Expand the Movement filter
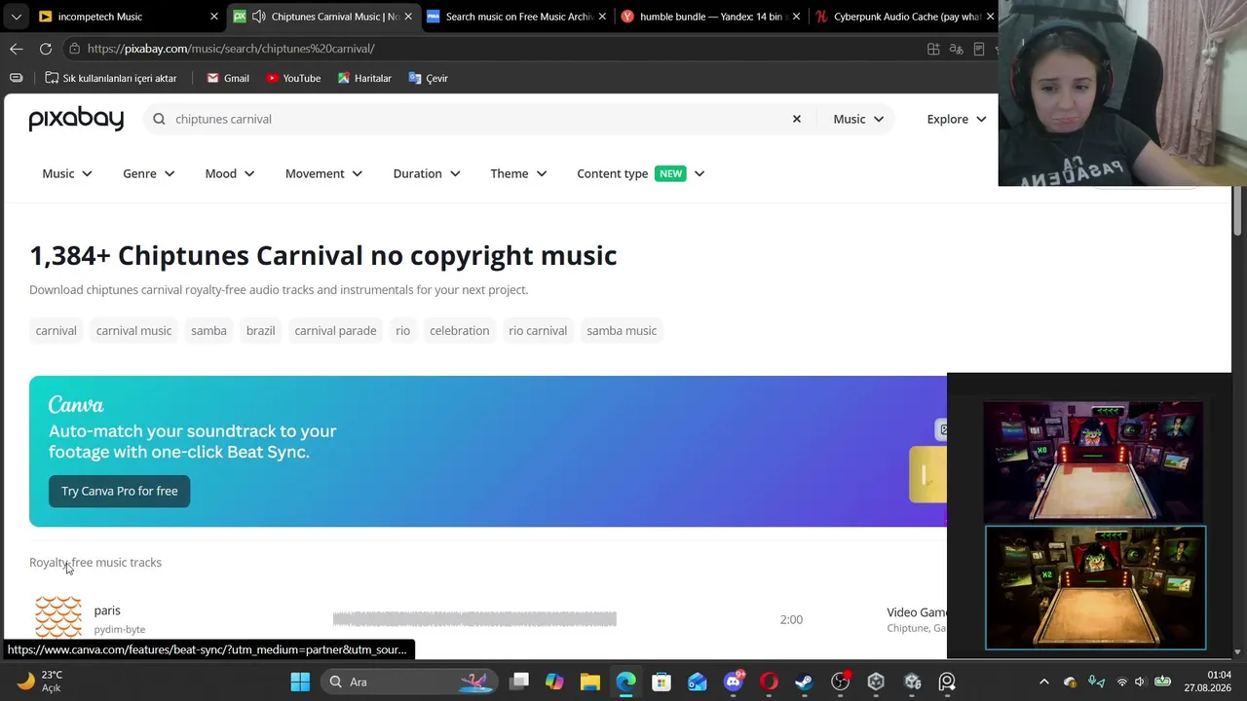The image size is (1247, 701). point(324,173)
